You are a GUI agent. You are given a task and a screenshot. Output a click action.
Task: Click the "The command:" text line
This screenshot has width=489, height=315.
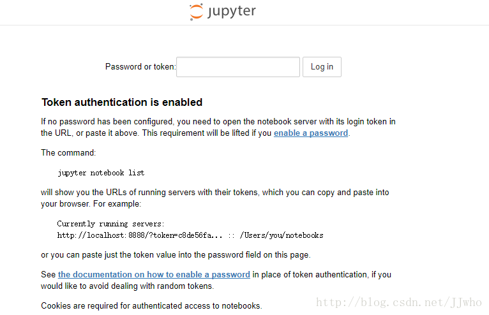(68, 153)
